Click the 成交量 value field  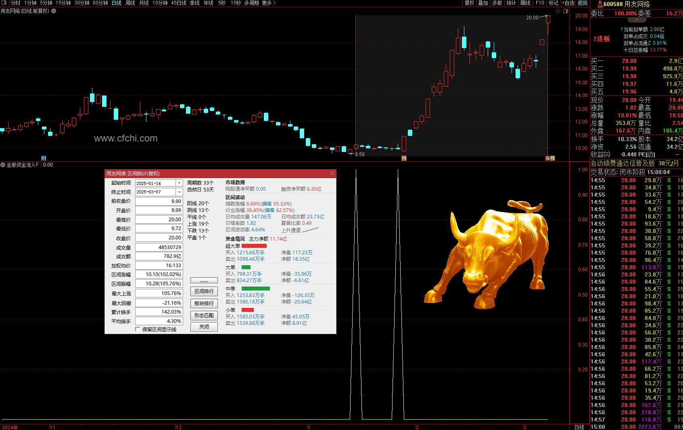click(159, 247)
